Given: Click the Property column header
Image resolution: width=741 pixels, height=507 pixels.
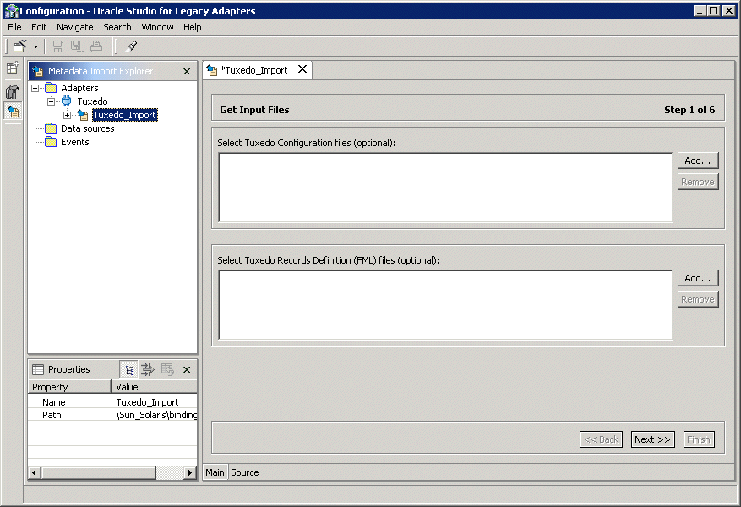Looking at the screenshot, I should pos(69,387).
